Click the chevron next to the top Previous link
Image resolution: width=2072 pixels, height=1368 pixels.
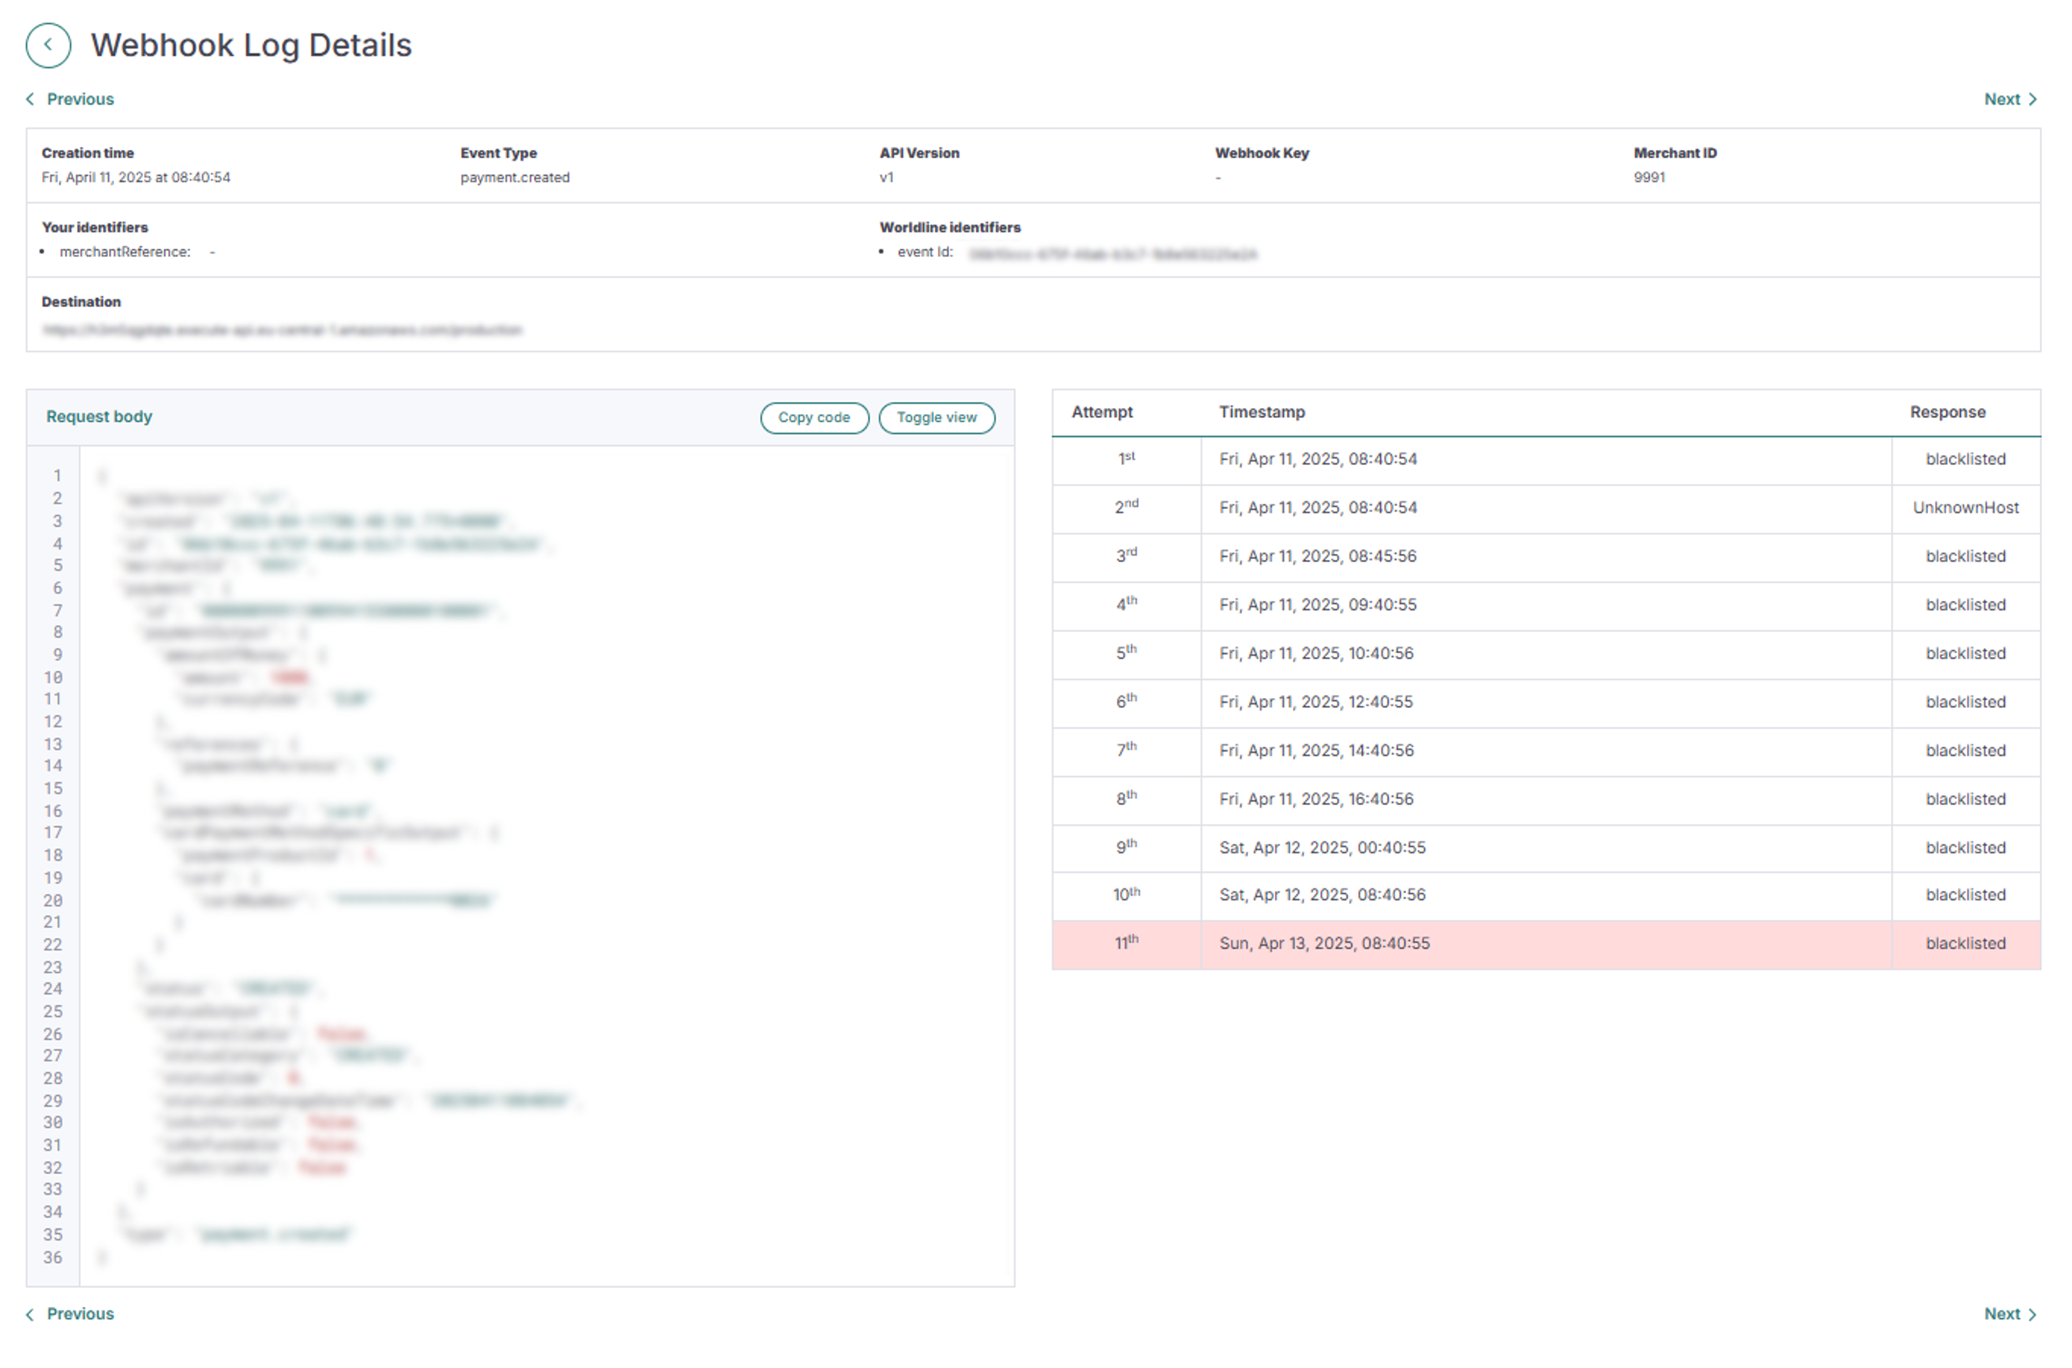tap(29, 99)
